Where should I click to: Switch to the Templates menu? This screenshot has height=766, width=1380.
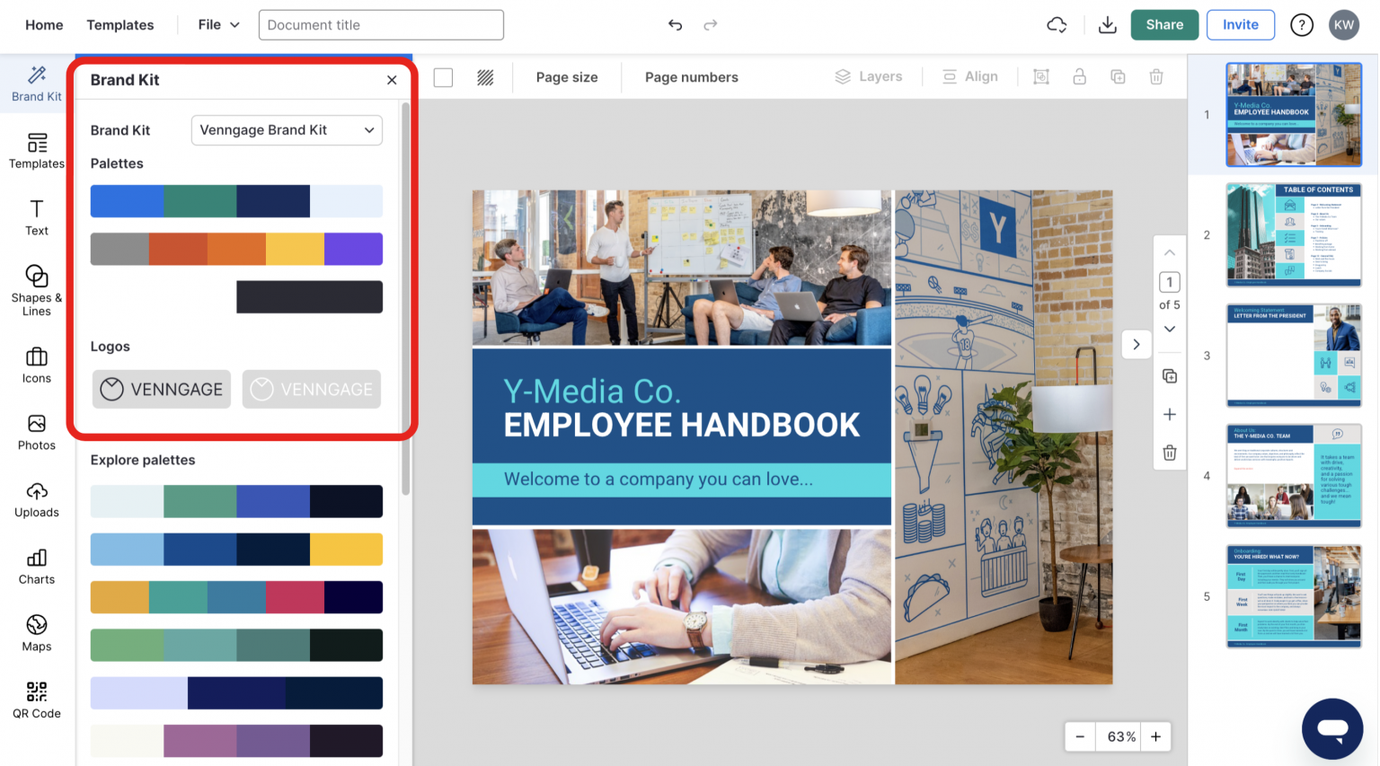[119, 24]
